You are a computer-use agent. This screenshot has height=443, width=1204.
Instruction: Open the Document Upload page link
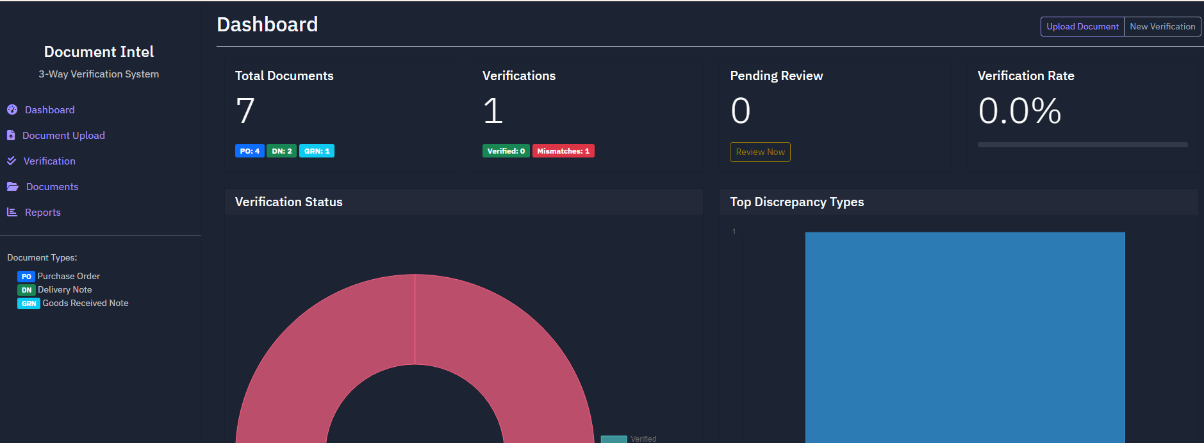coord(63,135)
